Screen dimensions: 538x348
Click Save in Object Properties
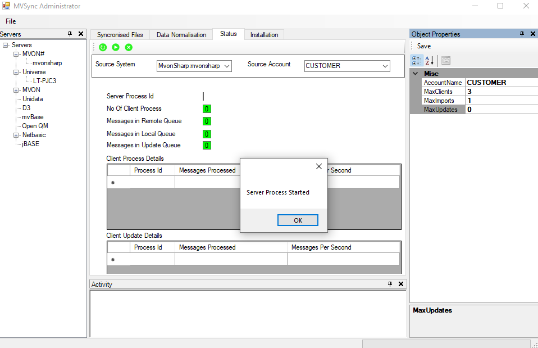click(424, 46)
